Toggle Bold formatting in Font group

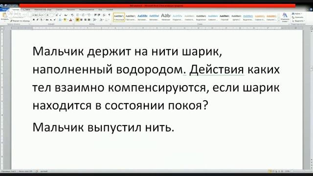point(34,20)
